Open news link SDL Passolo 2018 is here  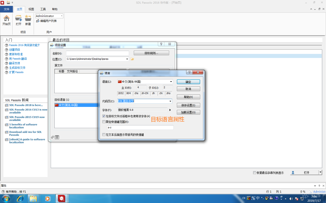coord(26,105)
